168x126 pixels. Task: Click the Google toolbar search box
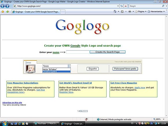click(145, 6)
